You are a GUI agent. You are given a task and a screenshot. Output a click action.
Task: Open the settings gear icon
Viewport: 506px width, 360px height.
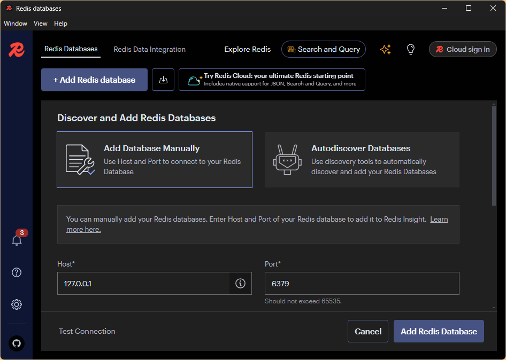tap(17, 304)
